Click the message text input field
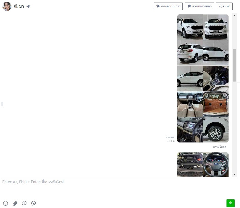The image size is (240, 208). pyautogui.click(x=118, y=188)
